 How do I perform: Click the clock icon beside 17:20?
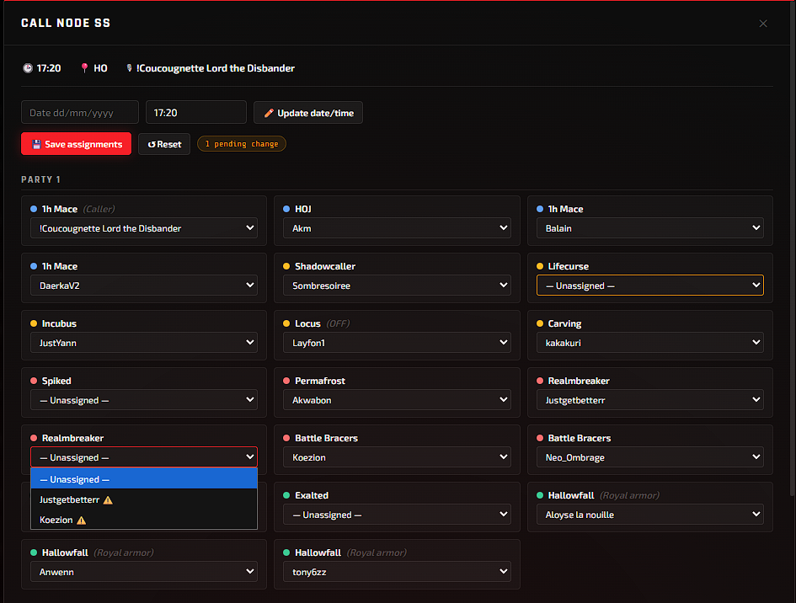point(28,68)
